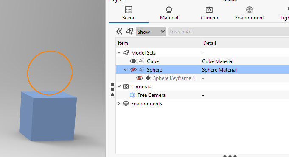
Task: Collapse the Sphere node chevron
Action: [x=126, y=70]
